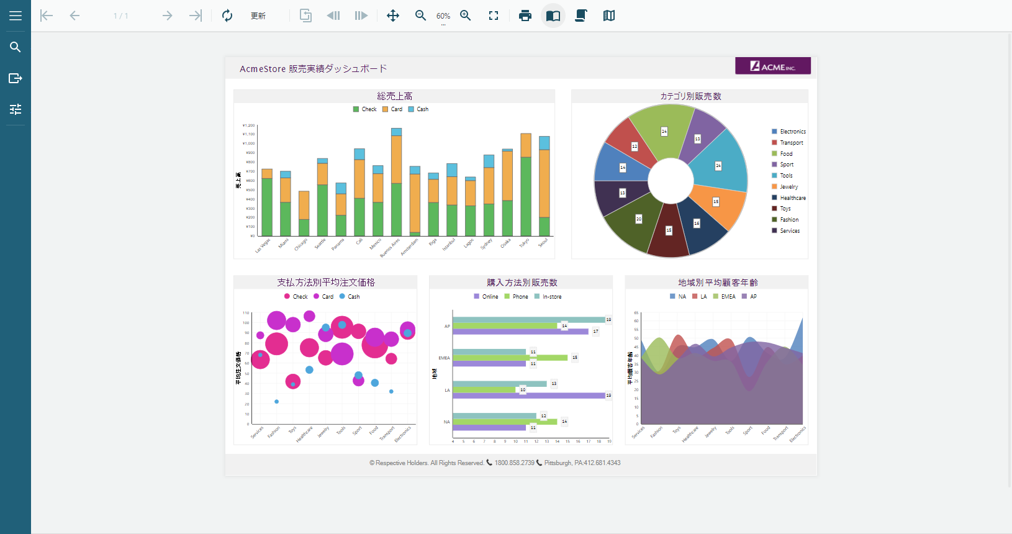The width and height of the screenshot is (1012, 534).
Task: Click LA in the 地域別平均顧客年齢 legend
Action: 703,297
